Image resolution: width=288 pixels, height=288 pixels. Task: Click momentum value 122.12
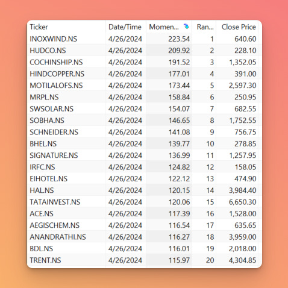click(179, 178)
